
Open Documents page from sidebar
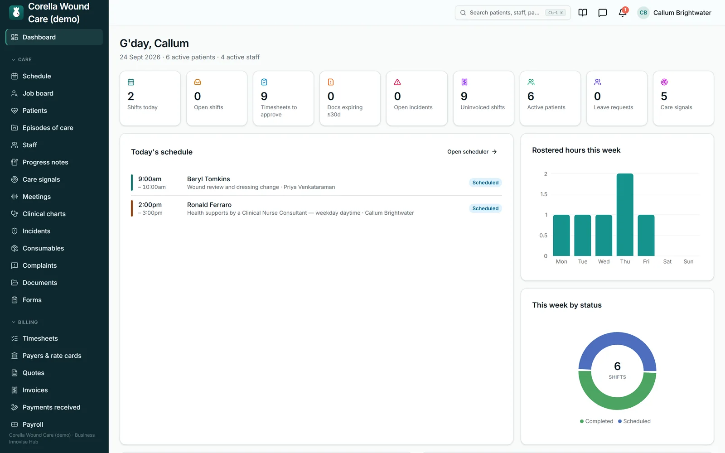pyautogui.click(x=54, y=283)
